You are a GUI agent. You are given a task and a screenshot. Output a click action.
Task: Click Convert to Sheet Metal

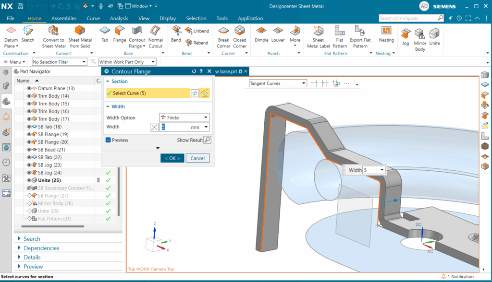[x=53, y=36]
